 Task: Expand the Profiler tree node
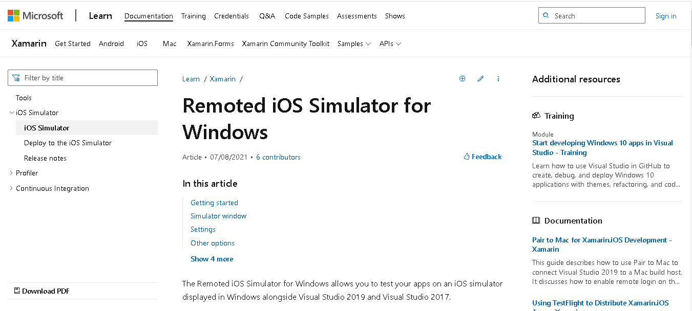[x=12, y=173]
